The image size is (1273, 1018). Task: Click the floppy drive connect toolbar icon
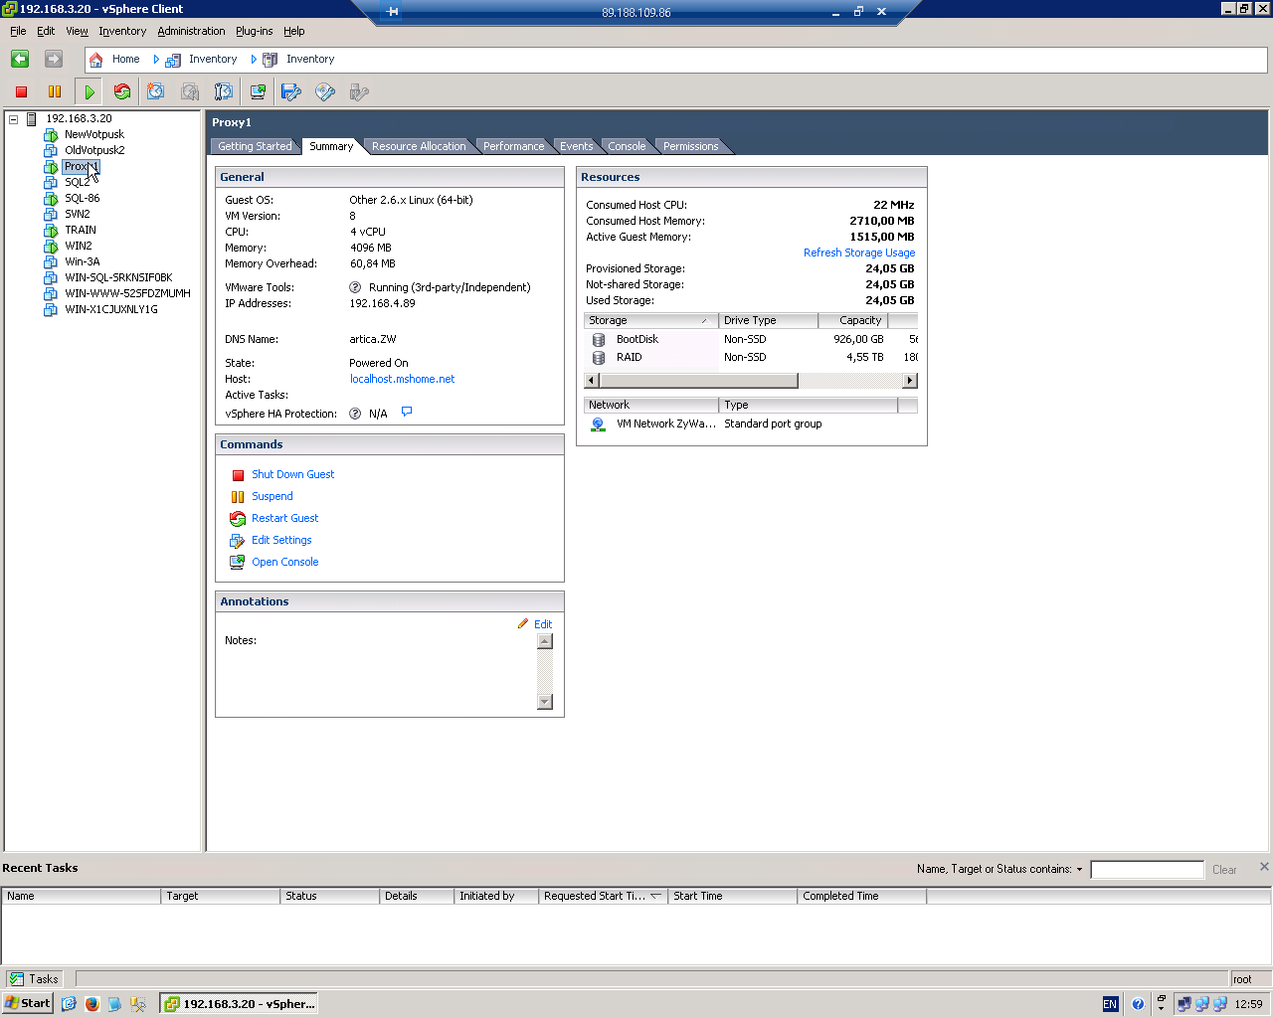point(291,92)
